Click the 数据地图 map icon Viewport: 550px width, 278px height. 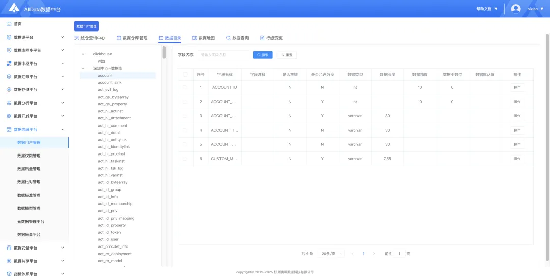pyautogui.click(x=195, y=38)
